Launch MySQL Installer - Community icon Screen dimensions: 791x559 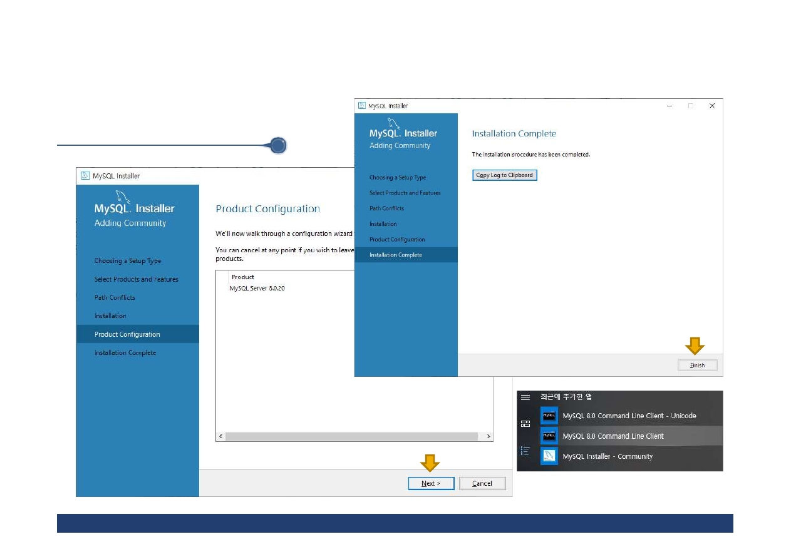[x=549, y=456]
